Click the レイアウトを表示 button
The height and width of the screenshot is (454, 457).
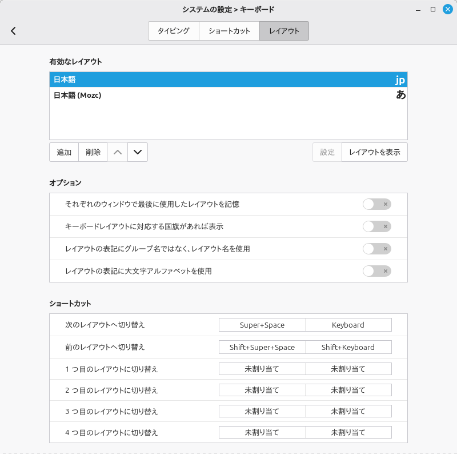tap(374, 152)
